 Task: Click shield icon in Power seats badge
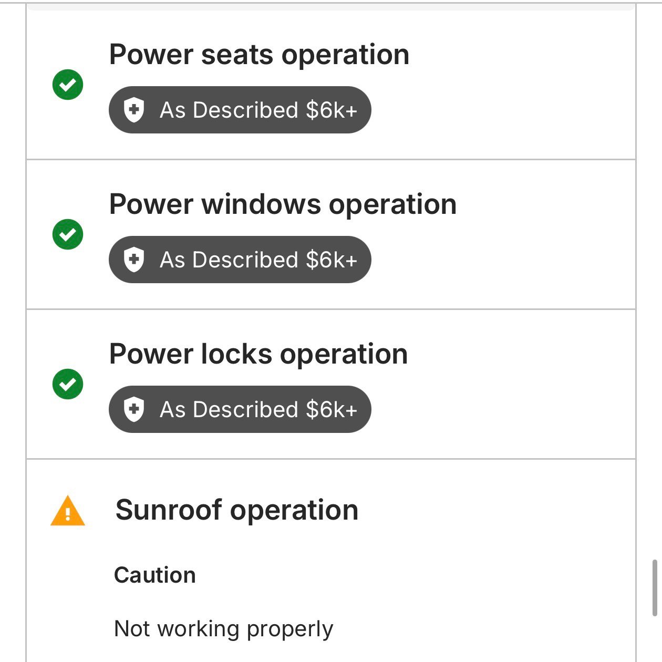(134, 110)
